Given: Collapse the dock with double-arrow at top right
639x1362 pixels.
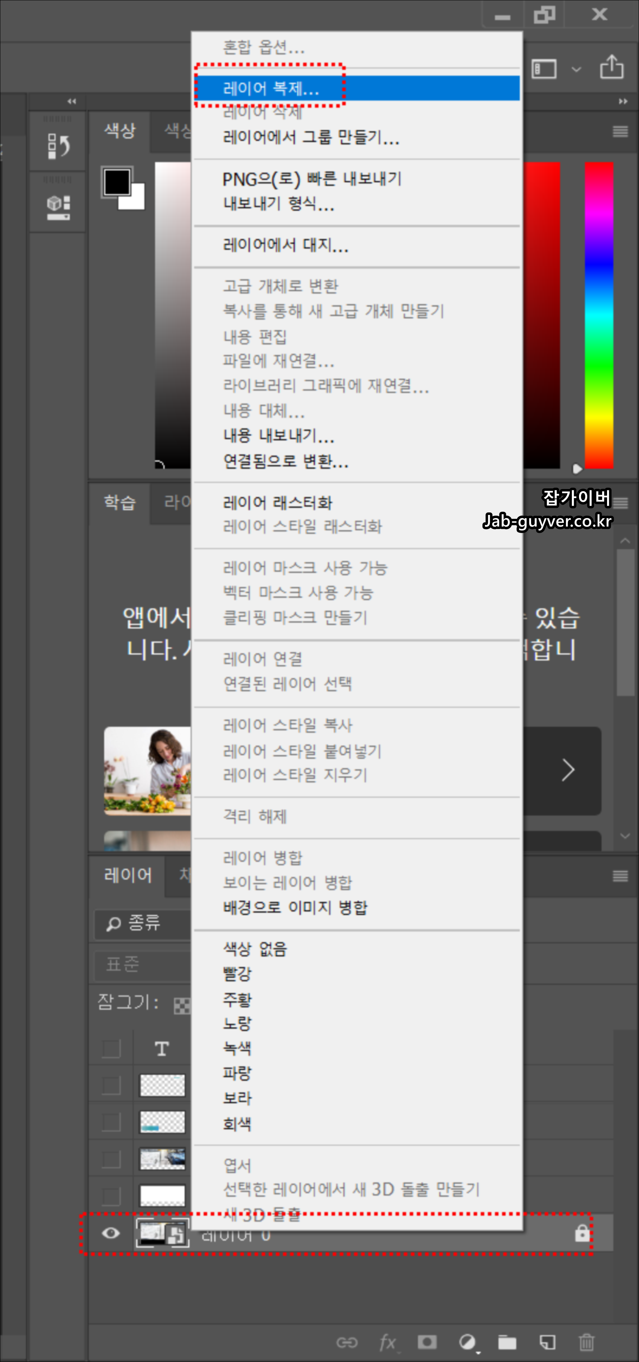Looking at the screenshot, I should pyautogui.click(x=623, y=101).
